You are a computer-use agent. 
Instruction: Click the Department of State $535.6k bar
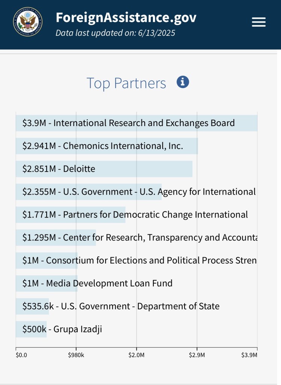click(x=32, y=306)
